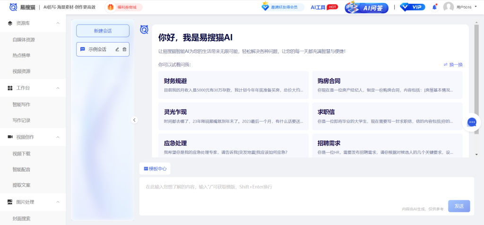Viewport: 484px width, 225px height.
Task: Click 换一换 to refresh suggestions
Action: (453, 65)
